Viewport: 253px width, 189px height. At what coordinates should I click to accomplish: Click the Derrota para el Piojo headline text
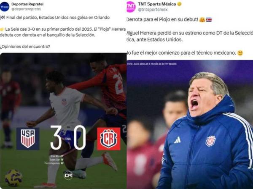click(x=162, y=20)
